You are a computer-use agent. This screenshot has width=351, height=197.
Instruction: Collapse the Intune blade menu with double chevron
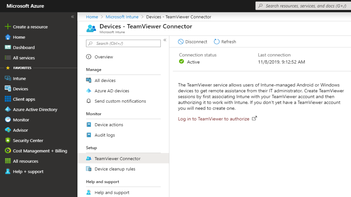click(x=165, y=40)
